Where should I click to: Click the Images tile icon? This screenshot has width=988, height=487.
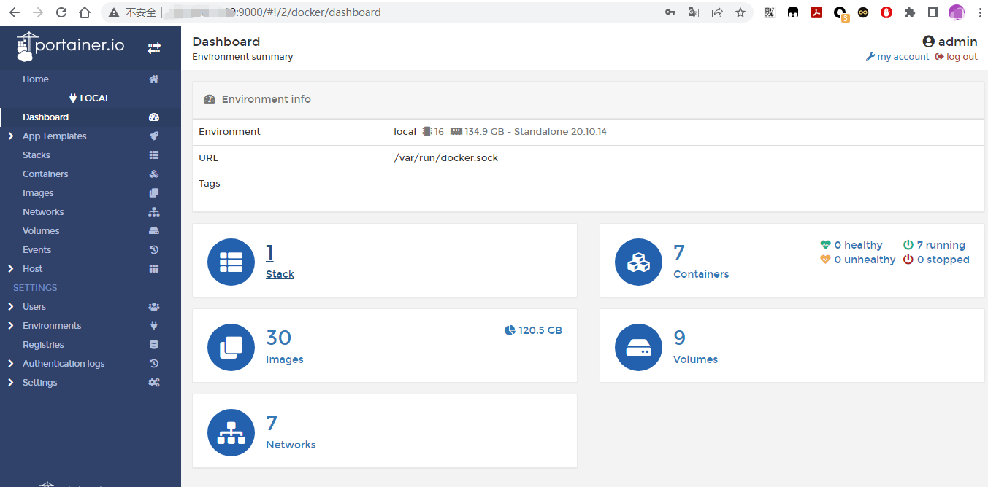click(231, 347)
